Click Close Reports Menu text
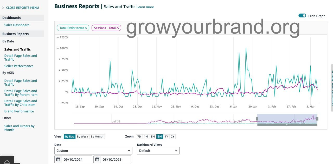The height and width of the screenshot is (164, 333). pos(22,8)
